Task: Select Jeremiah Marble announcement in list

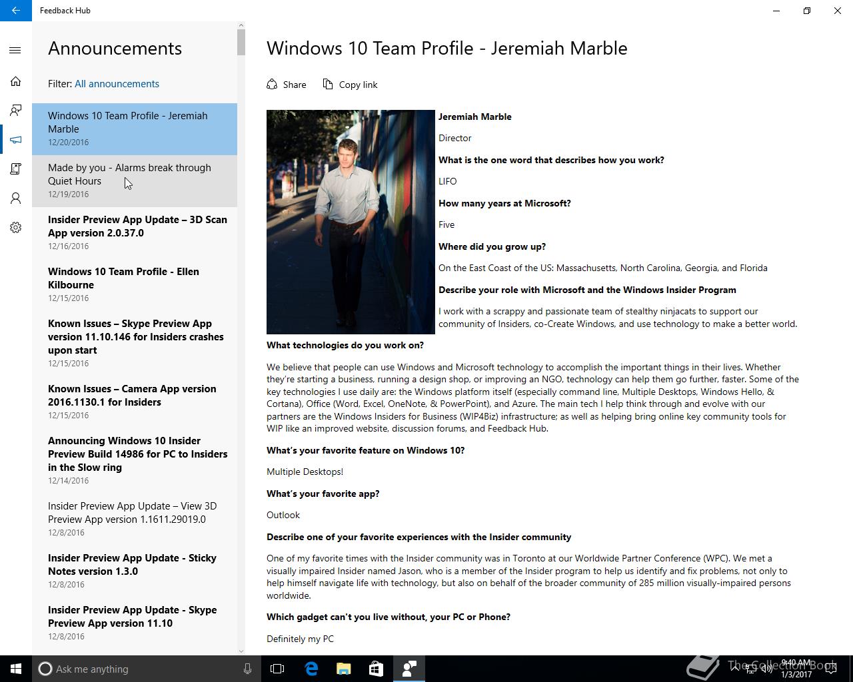Action: tap(135, 129)
